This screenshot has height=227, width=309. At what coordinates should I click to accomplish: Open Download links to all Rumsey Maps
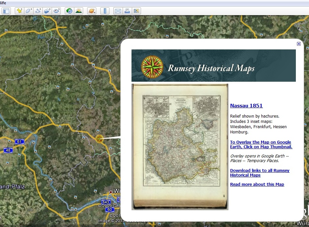[x=260, y=173]
